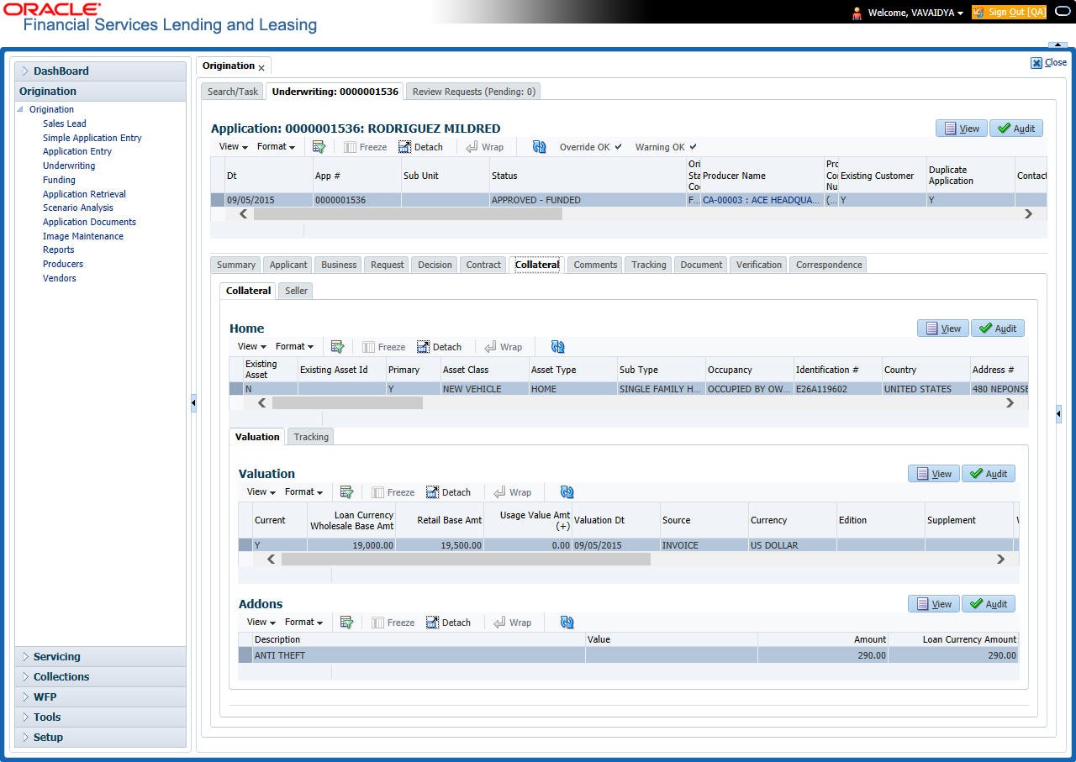Click the Valuation table horizontal scrollbar
This screenshot has width=1076, height=762.
[x=467, y=560]
